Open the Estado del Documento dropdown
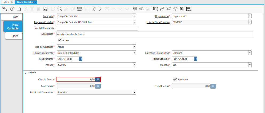This screenshot has height=113, width=265. [134, 92]
